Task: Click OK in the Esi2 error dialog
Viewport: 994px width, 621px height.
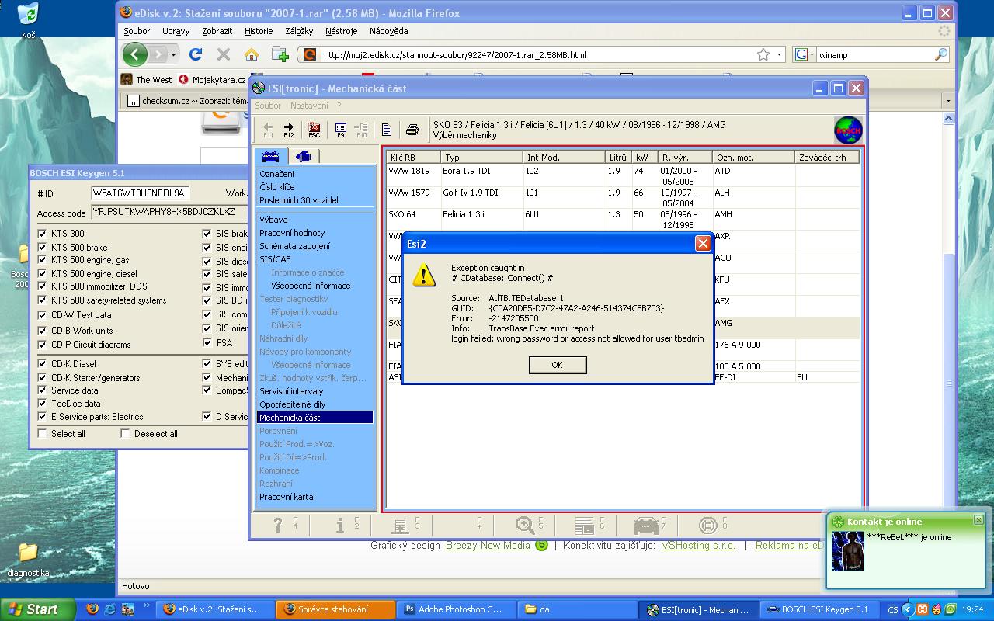Action: pyautogui.click(x=557, y=365)
